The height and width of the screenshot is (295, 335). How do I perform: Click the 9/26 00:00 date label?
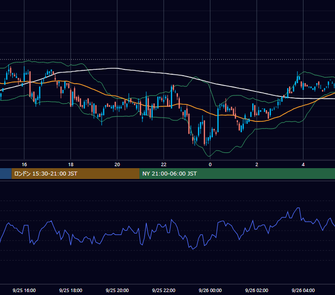210,290
